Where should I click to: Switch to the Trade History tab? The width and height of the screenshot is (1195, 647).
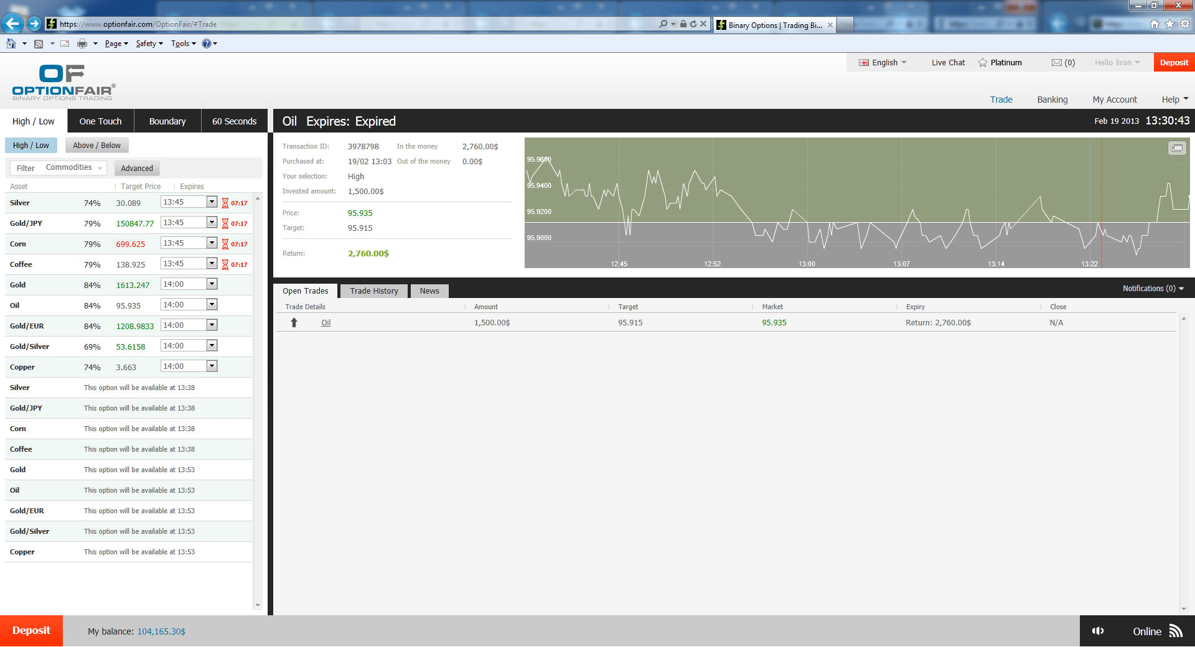click(373, 291)
